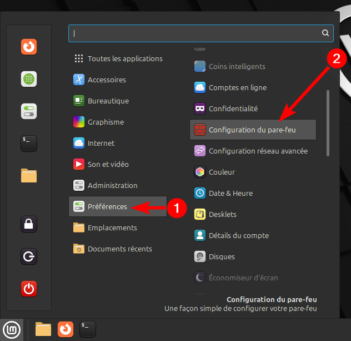The height and width of the screenshot is (341, 351).
Task: Click the application list scrollbar
Action: (x=328, y=122)
